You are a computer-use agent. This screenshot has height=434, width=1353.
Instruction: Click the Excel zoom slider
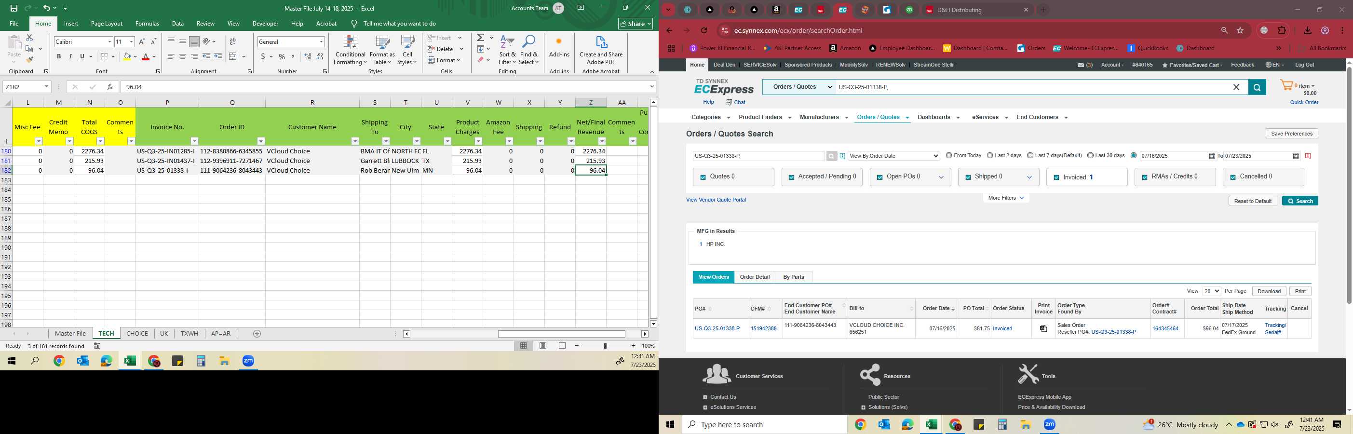[605, 346]
